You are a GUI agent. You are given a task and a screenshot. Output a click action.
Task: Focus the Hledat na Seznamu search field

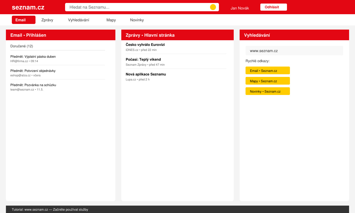[x=142, y=7]
